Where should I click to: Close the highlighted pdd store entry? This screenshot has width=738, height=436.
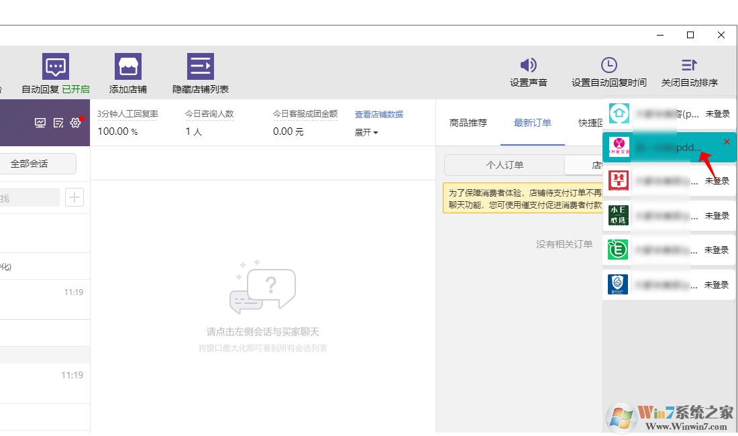click(727, 142)
